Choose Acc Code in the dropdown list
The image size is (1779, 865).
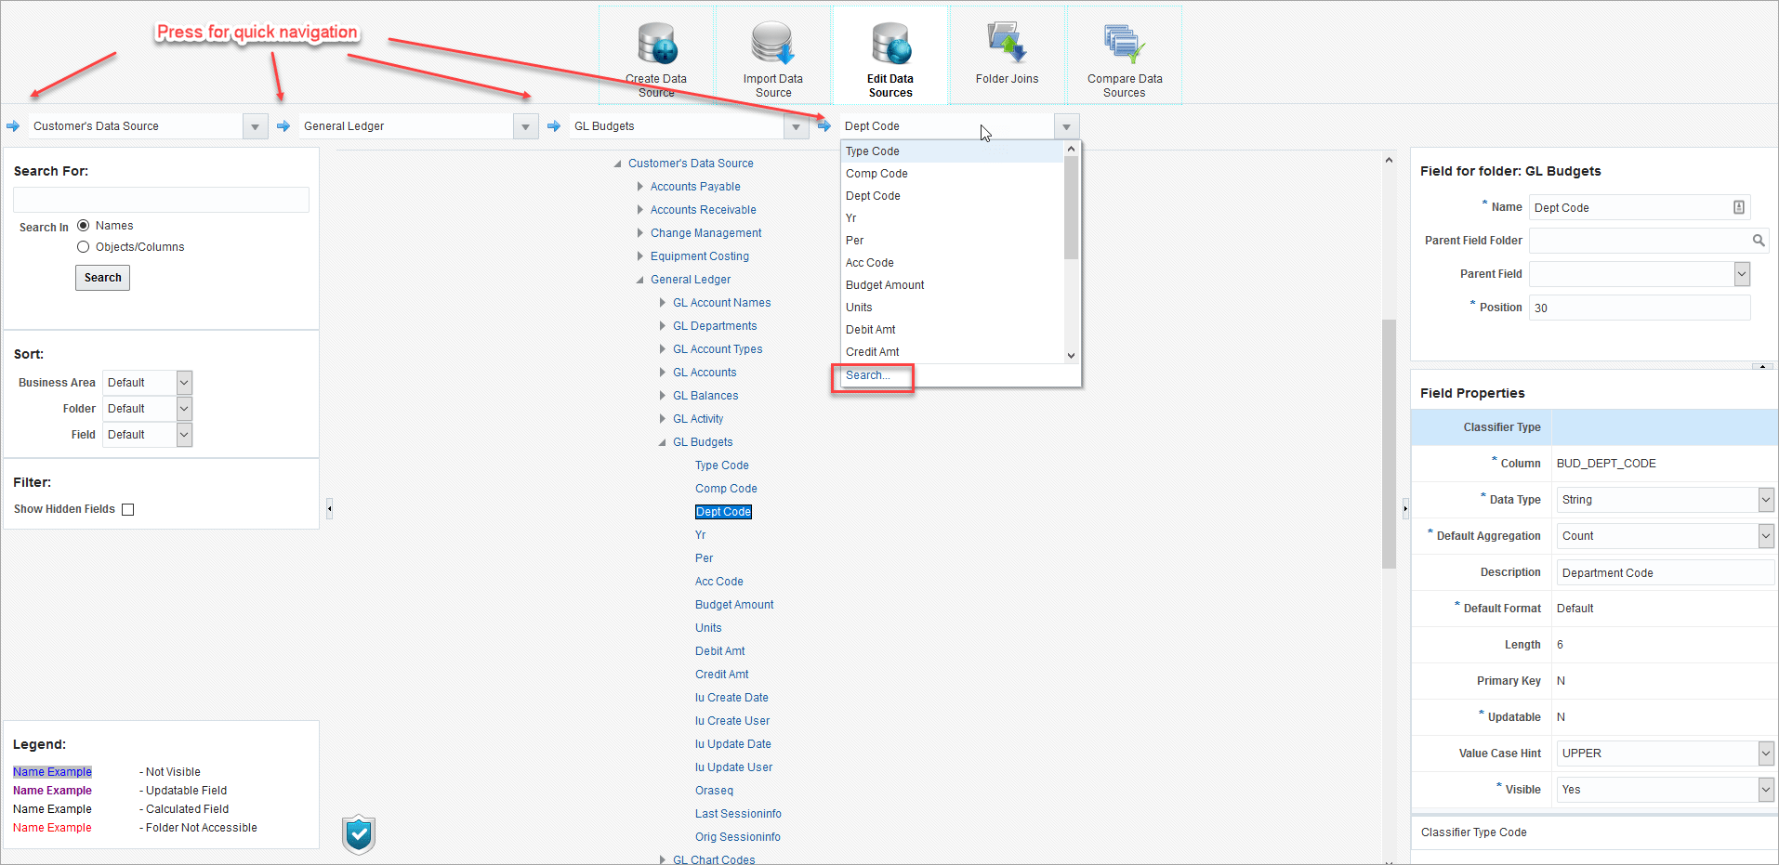point(952,263)
